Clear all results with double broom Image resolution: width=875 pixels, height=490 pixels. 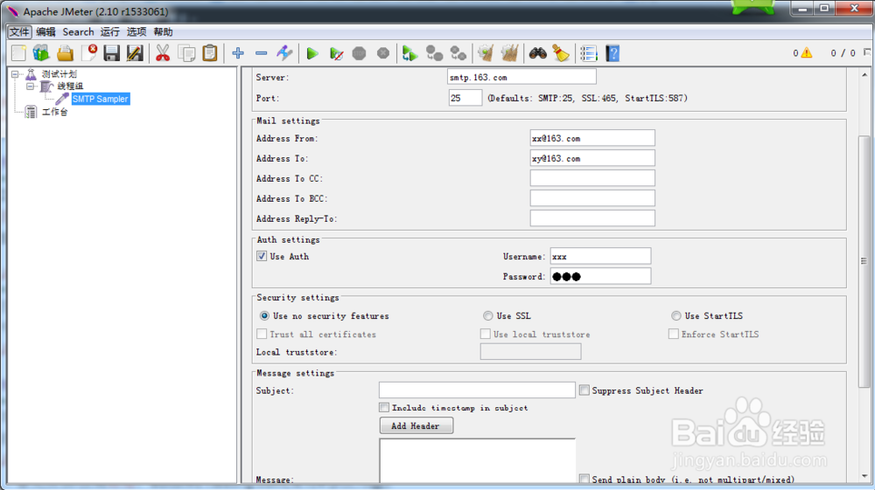click(x=509, y=53)
